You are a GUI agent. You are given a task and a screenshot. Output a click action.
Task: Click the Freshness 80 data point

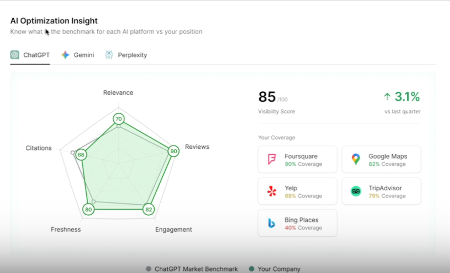89,210
